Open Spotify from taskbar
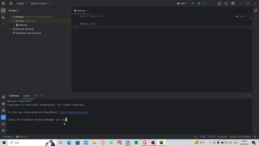This screenshot has height=146, width=259. tap(136, 142)
